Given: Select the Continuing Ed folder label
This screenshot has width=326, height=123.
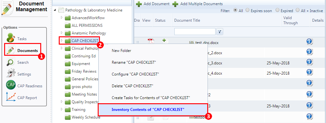Looking at the screenshot, I should pos(84,56).
